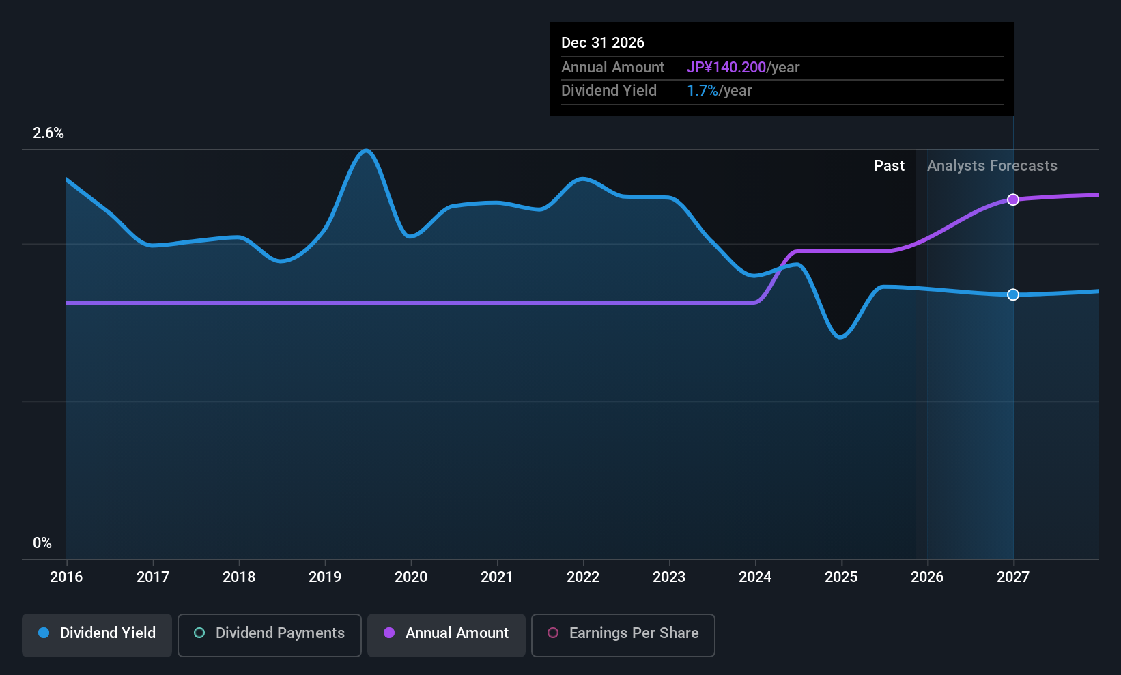Click the 1.7% dividend yield tooltip value
This screenshot has width=1121, height=675.
(703, 91)
